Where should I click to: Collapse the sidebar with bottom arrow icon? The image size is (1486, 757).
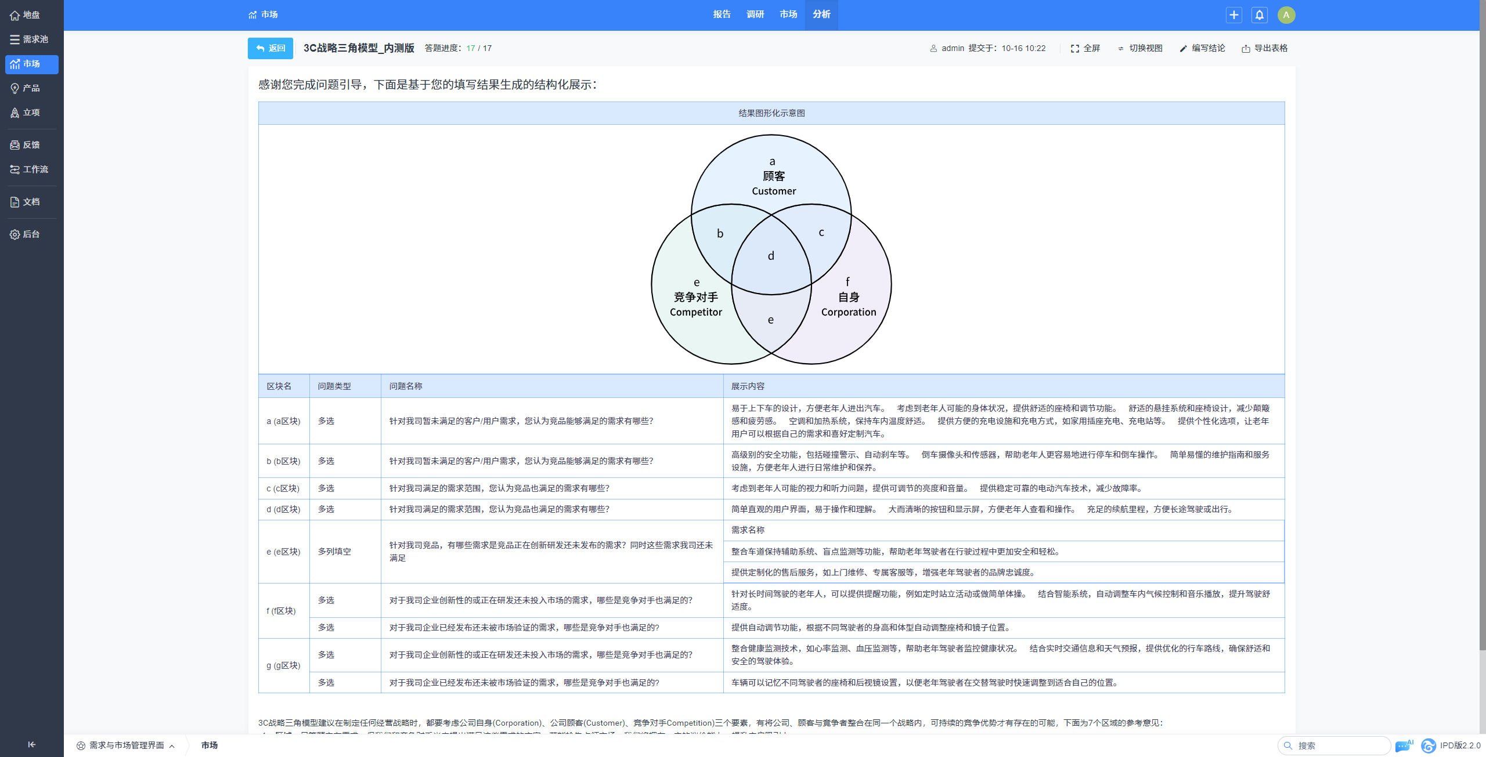pyautogui.click(x=31, y=744)
